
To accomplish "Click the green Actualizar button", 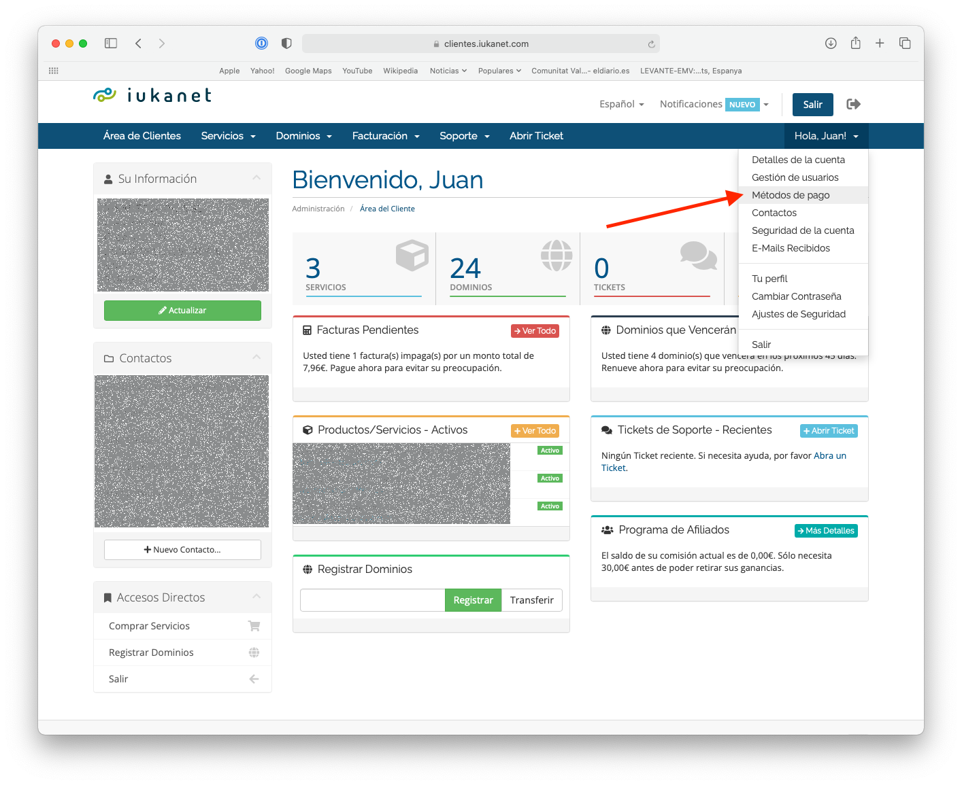I will pos(182,310).
